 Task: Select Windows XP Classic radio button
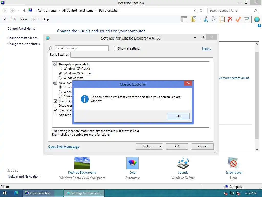(60, 69)
